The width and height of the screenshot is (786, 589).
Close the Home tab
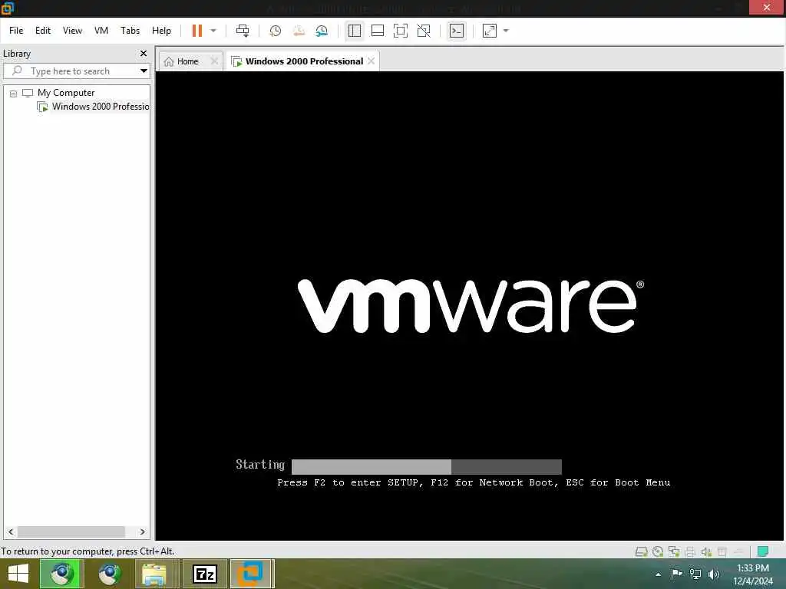[x=215, y=61]
